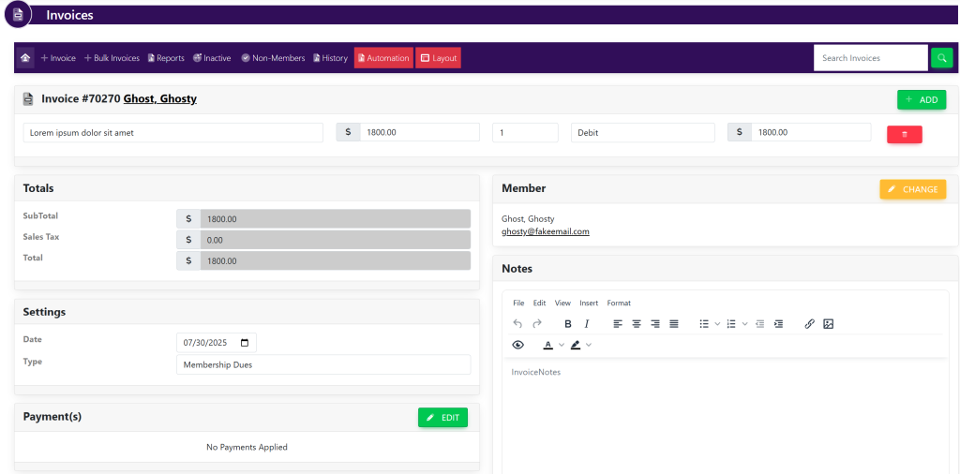
Task: Justify the notes text
Action: click(x=674, y=324)
